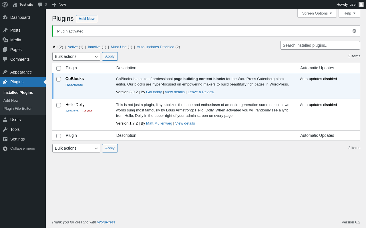Toggle the select-all checkbox in table header
Screen dimensions: 366x228
click(59, 68)
